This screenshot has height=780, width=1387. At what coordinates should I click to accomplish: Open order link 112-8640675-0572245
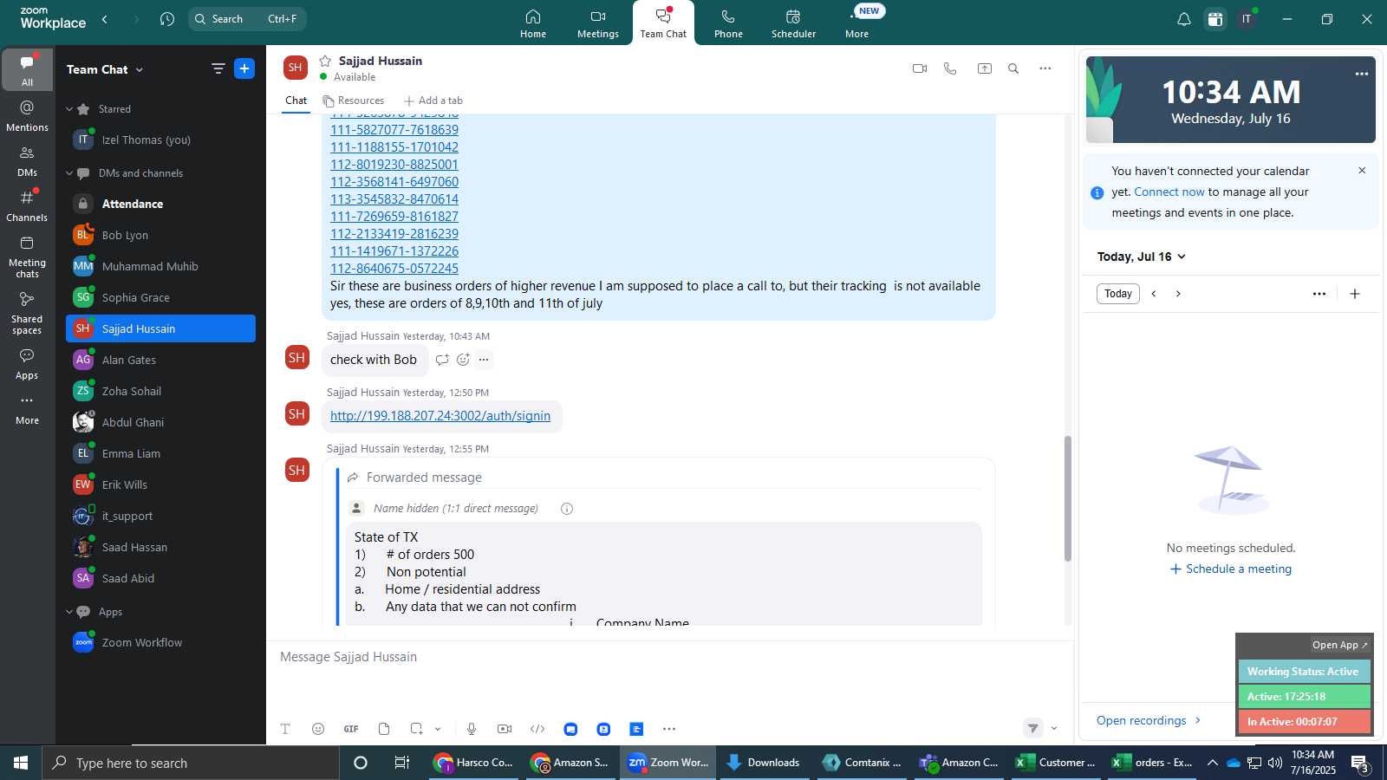(x=394, y=269)
